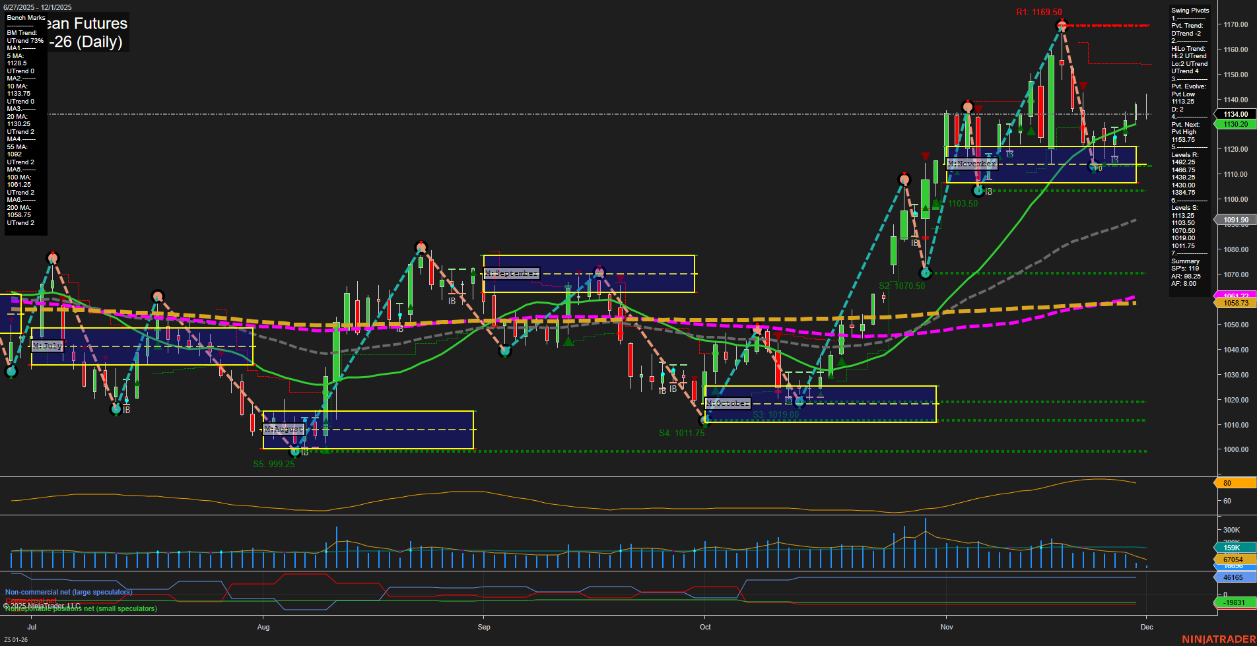The height and width of the screenshot is (646, 1257).
Task: Select the ZS 01-26 instrument tab
Action: [x=16, y=639]
